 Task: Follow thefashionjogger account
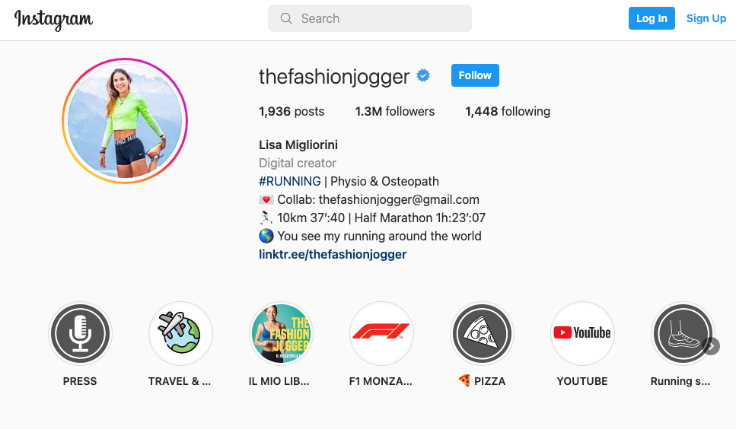[x=475, y=75]
